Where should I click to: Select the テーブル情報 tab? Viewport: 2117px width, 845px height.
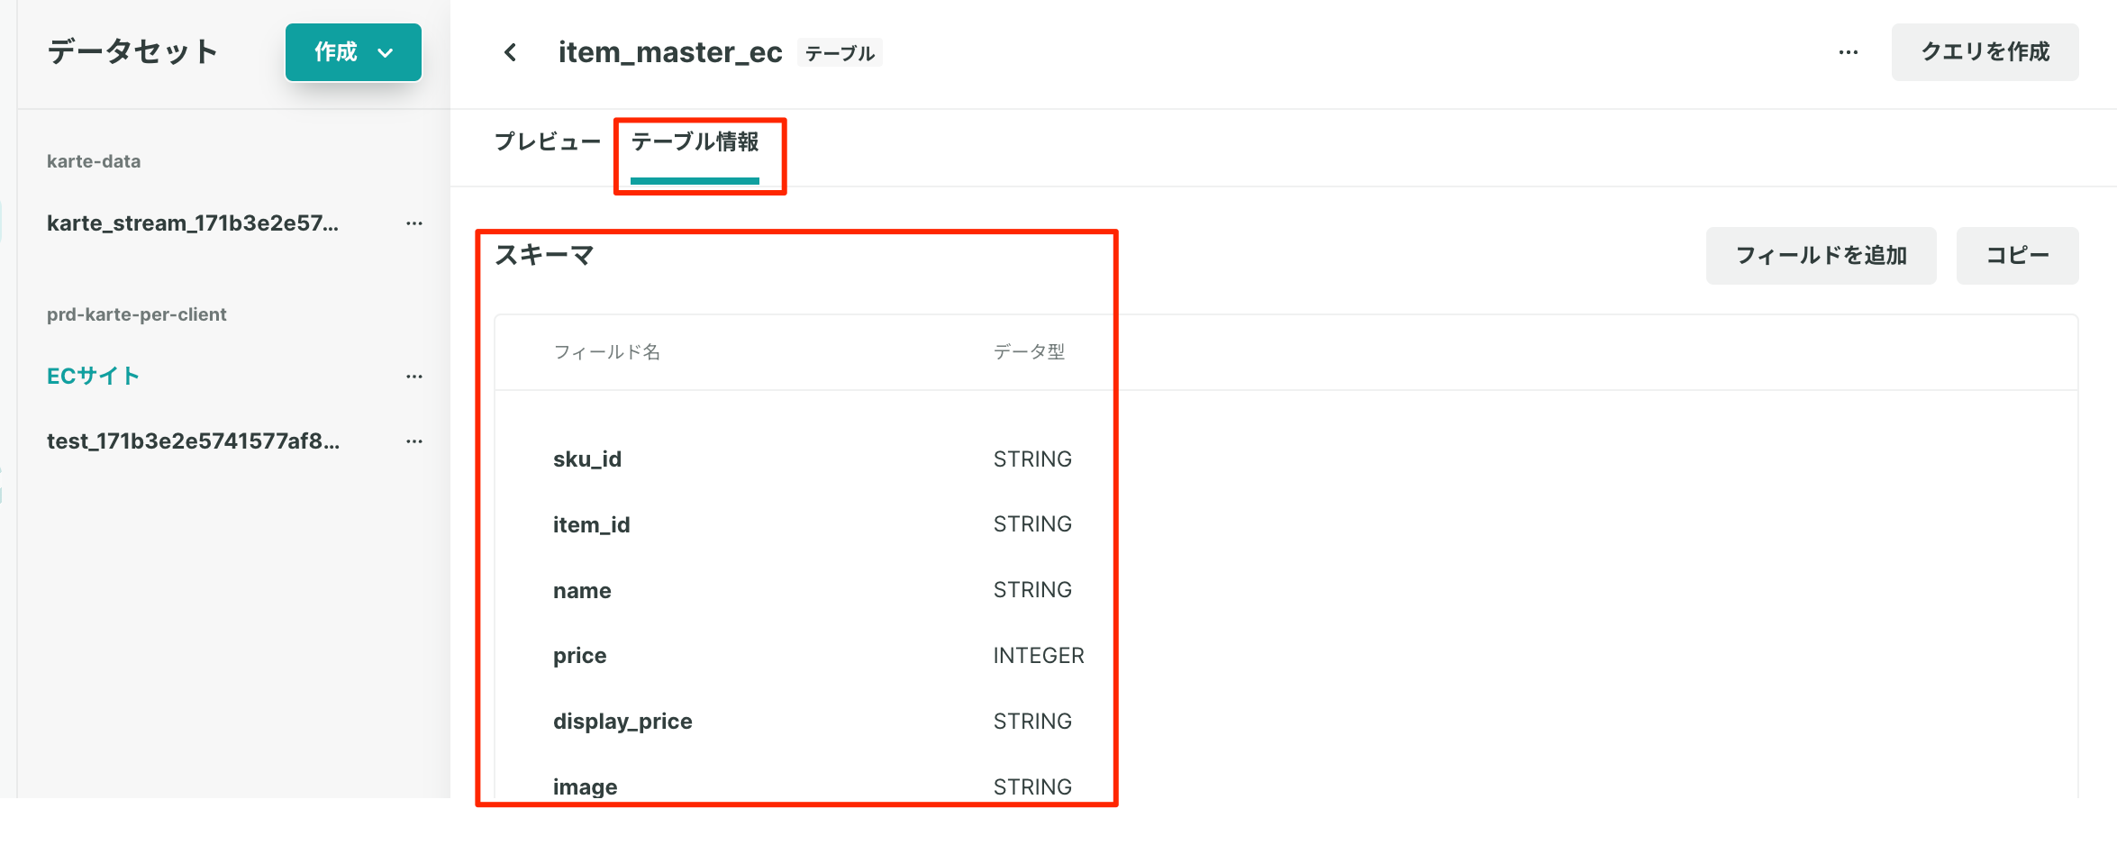[695, 142]
